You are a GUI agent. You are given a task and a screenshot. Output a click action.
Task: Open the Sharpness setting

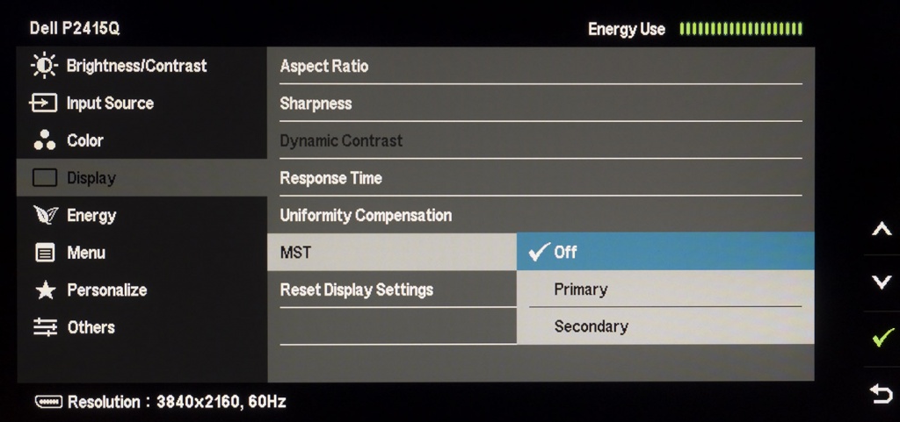[x=316, y=104]
